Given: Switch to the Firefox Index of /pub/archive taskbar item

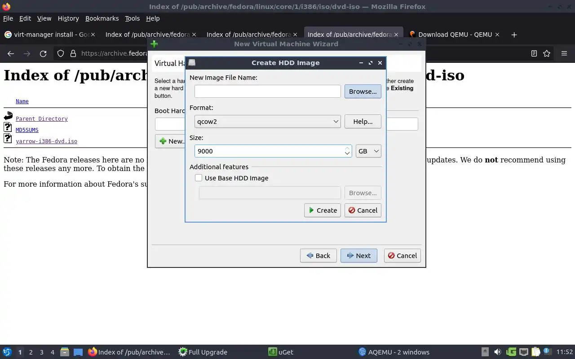Looking at the screenshot, I should [x=130, y=352].
